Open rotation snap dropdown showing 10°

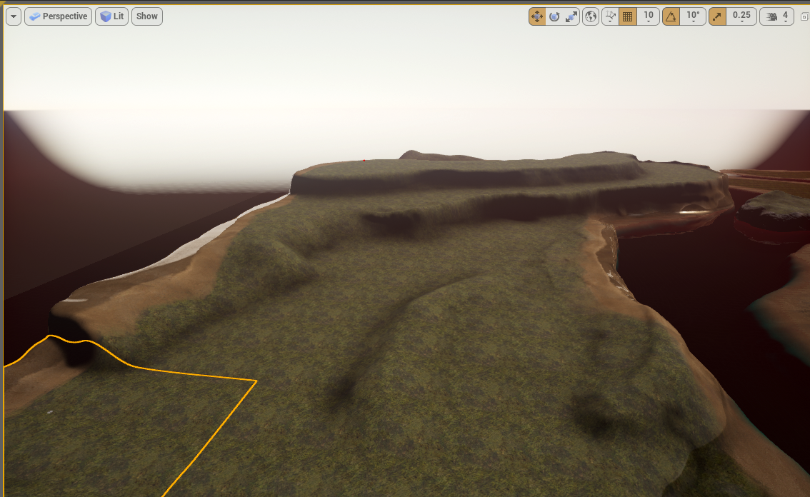pos(693,16)
